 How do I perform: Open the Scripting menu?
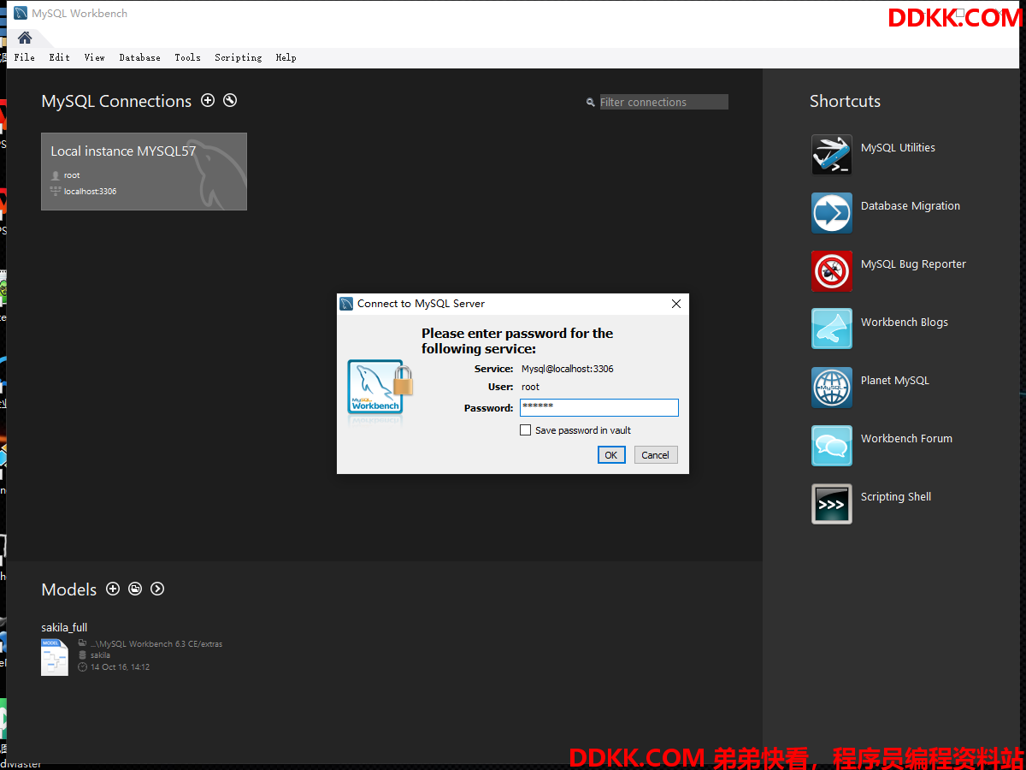(238, 57)
